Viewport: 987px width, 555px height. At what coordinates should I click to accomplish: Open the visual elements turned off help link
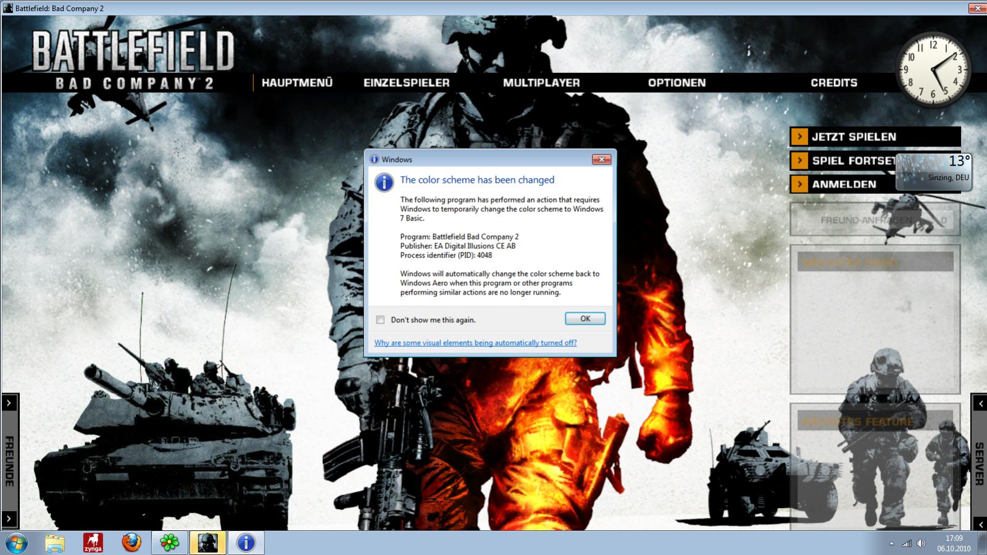point(475,343)
